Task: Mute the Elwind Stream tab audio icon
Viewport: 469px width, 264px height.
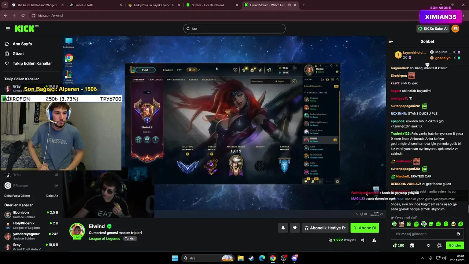Action: tap(289, 5)
